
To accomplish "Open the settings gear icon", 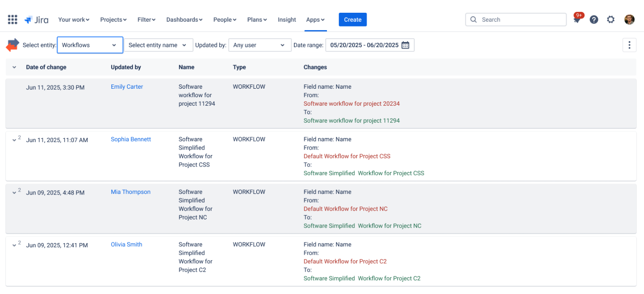I will (x=611, y=19).
